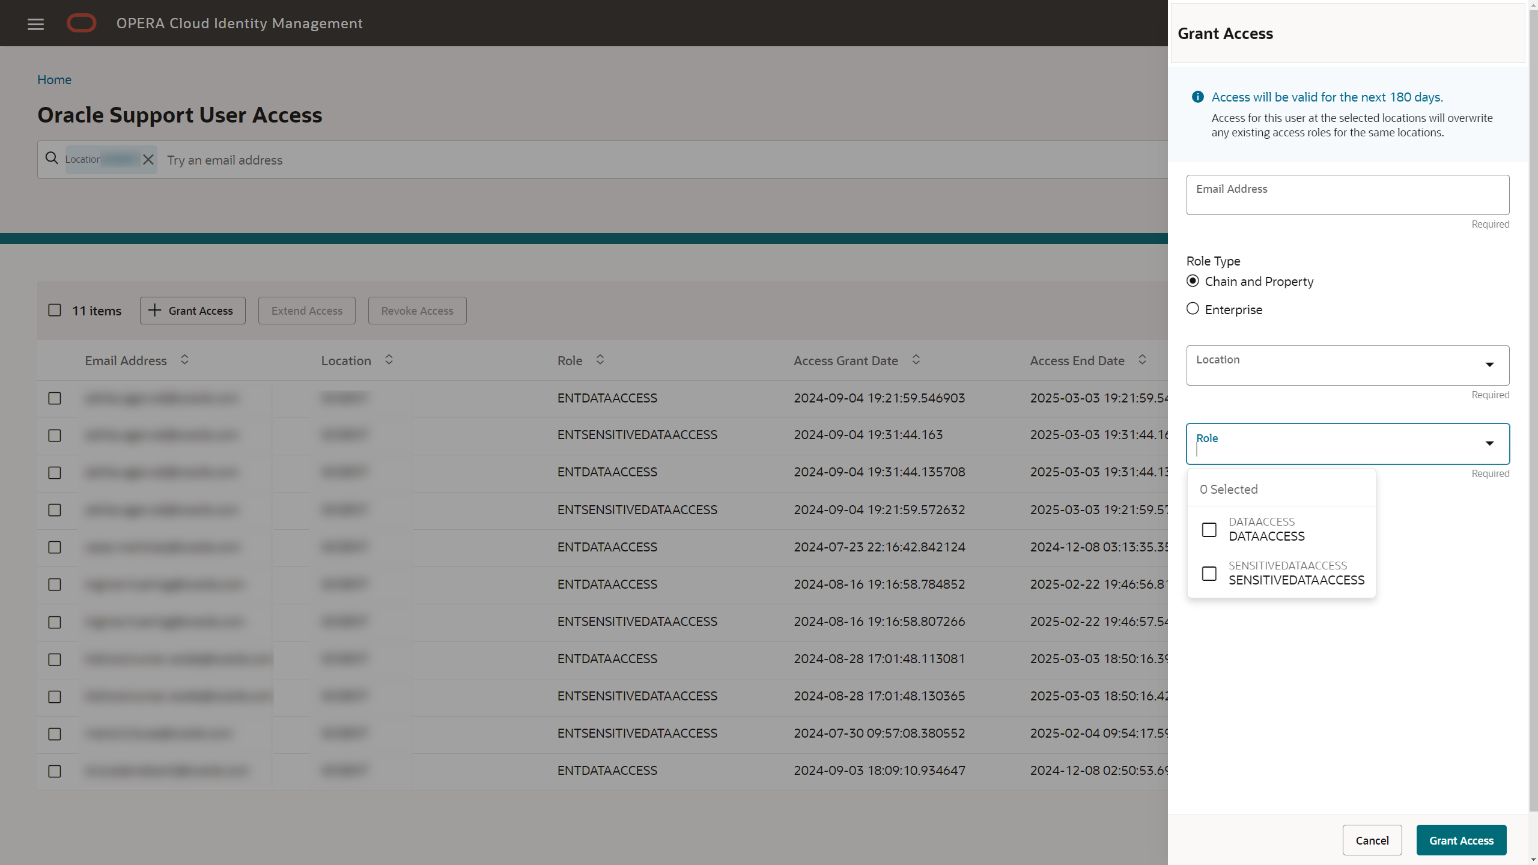This screenshot has height=865, width=1538.
Task: Open the navigation hamburger menu
Action: click(35, 24)
